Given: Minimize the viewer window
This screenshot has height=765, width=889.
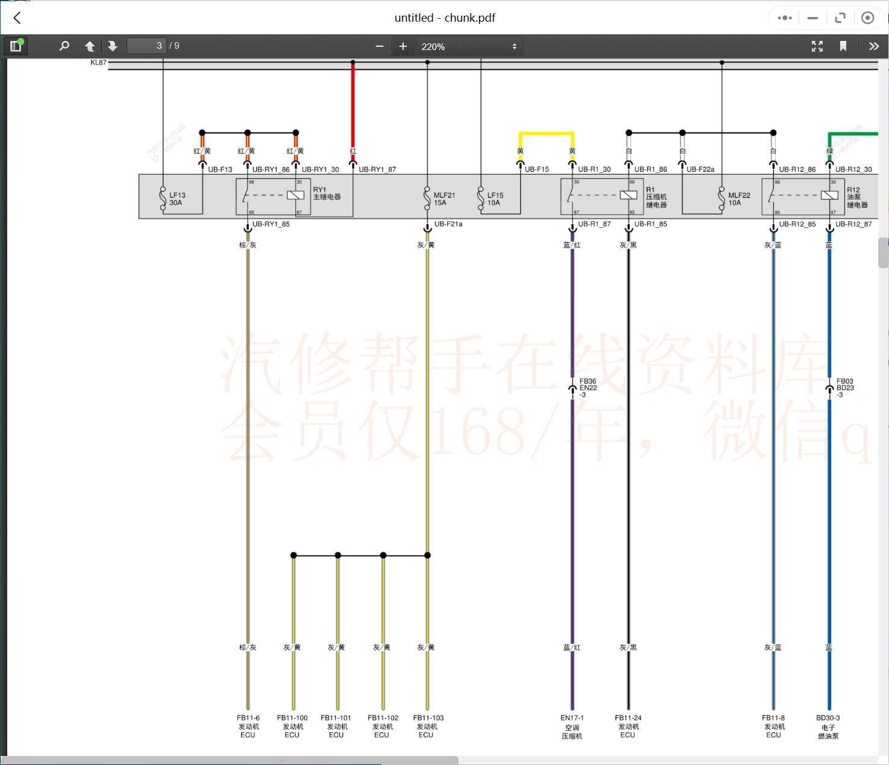Looking at the screenshot, I should pyautogui.click(x=812, y=17).
